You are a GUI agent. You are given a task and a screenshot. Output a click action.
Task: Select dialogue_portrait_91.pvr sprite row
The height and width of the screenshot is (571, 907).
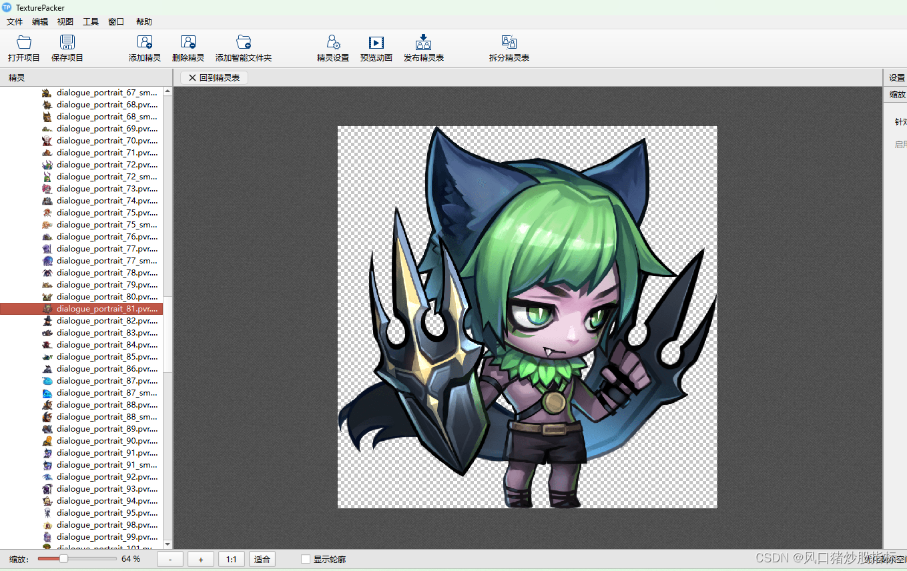click(x=81, y=453)
